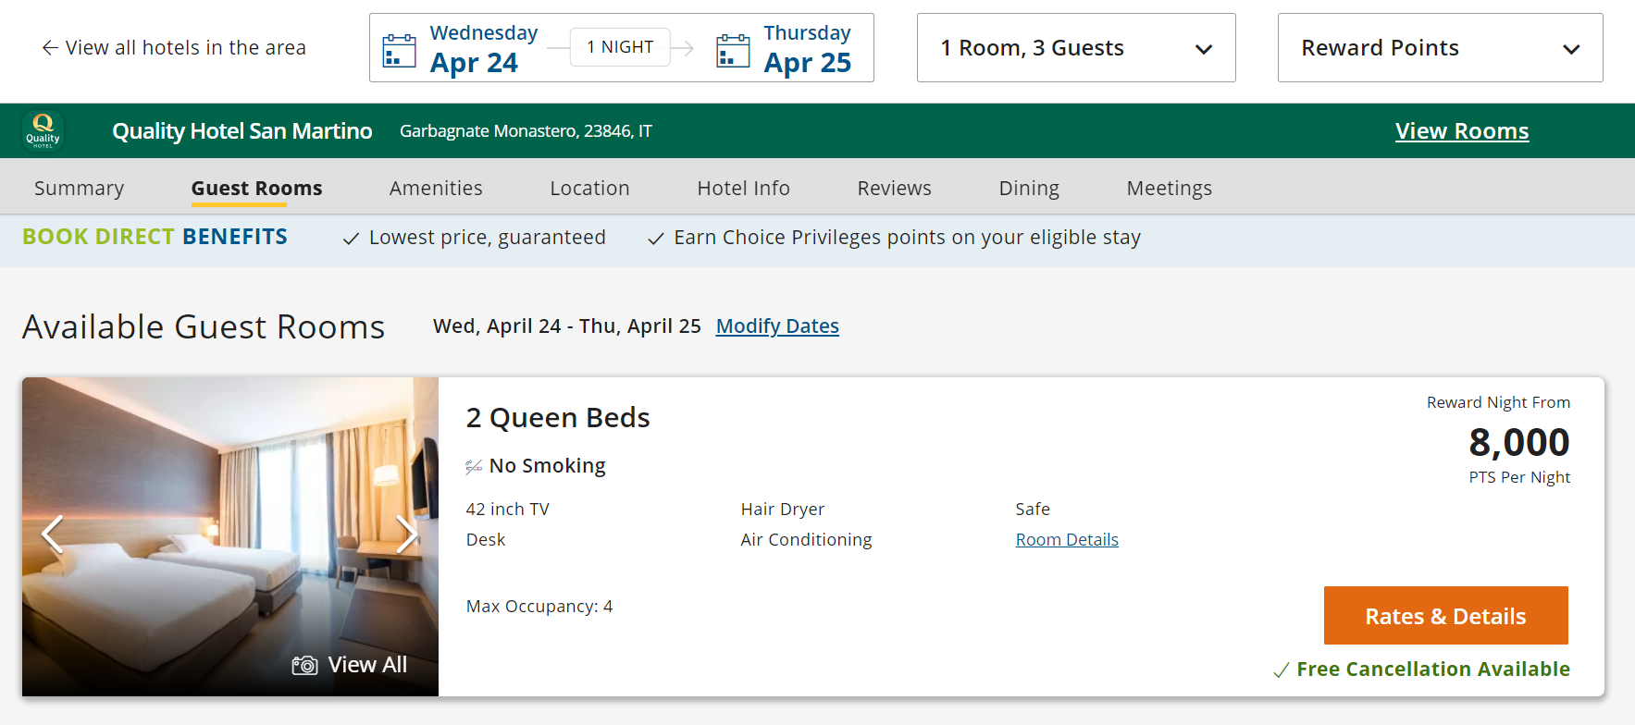Click the Quality Hotel logo
Image resolution: width=1635 pixels, height=725 pixels.
(43, 130)
